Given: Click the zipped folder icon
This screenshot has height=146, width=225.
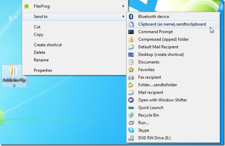Looking at the screenshot, I should (x=131, y=39).
